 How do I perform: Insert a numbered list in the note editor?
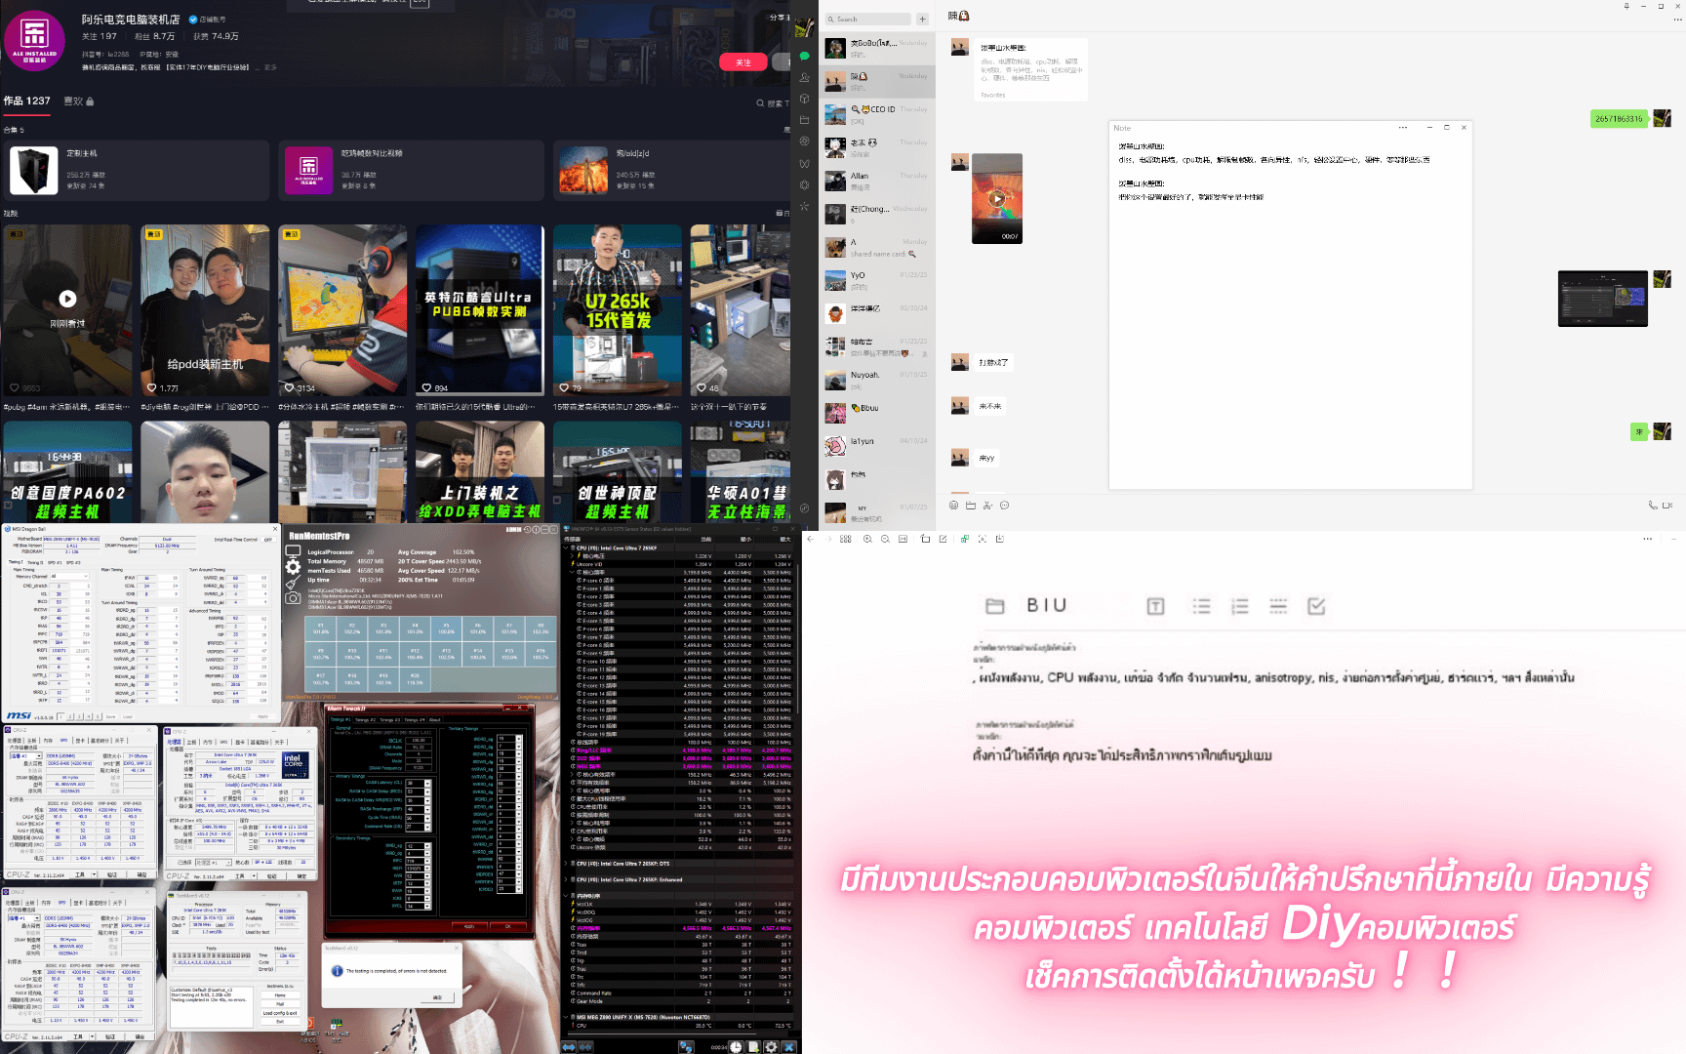pyautogui.click(x=1240, y=607)
